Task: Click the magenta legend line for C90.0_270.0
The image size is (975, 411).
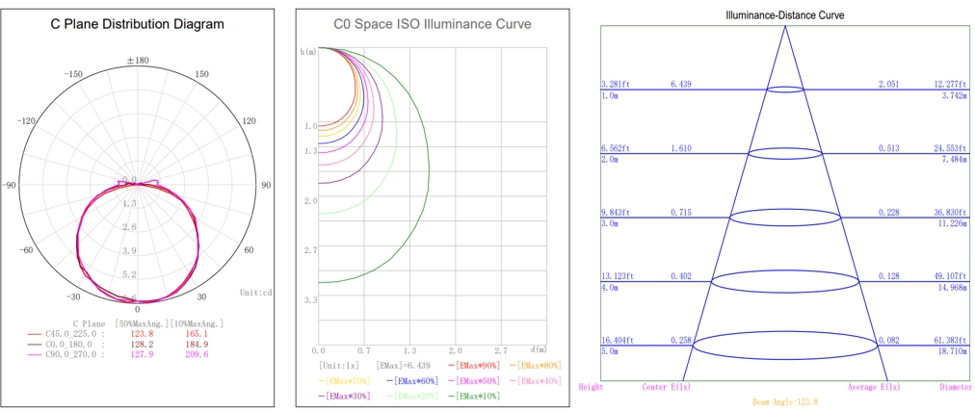Action: point(34,354)
